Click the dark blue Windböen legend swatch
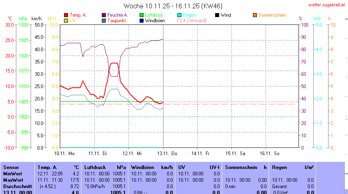 tap(142, 20)
